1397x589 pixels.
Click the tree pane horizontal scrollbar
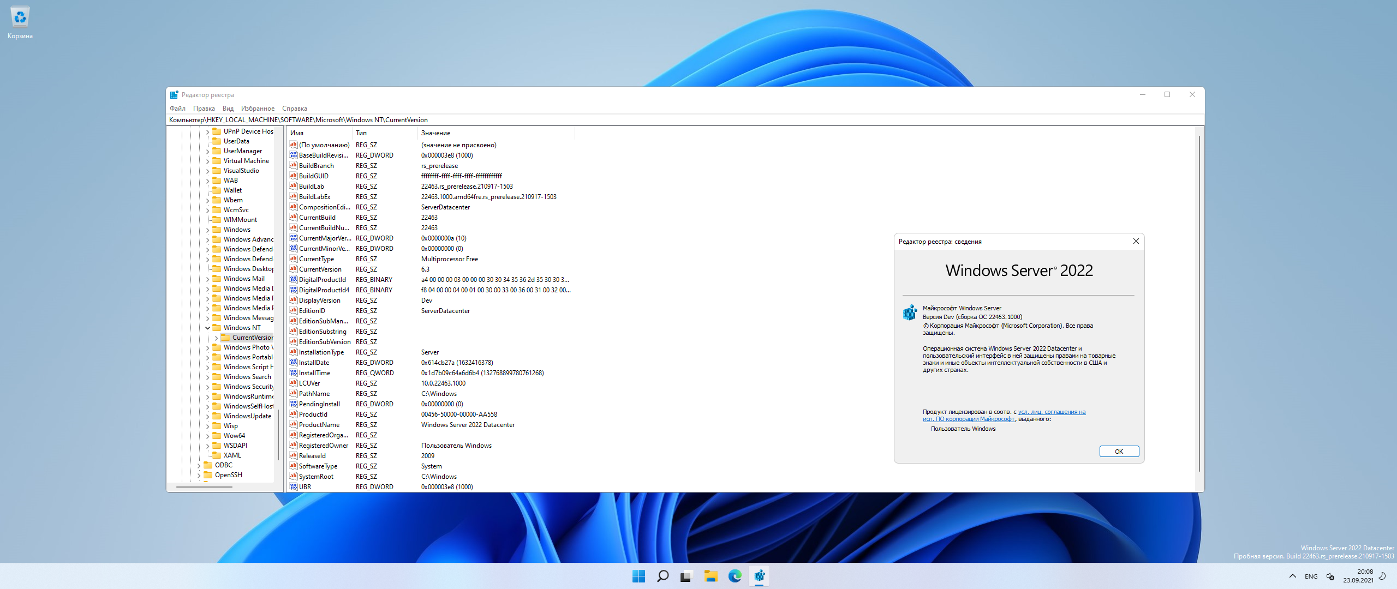pos(205,486)
